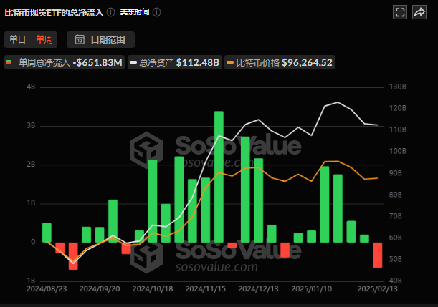
Task: Switch to 单日 daily view
Action: (17, 39)
